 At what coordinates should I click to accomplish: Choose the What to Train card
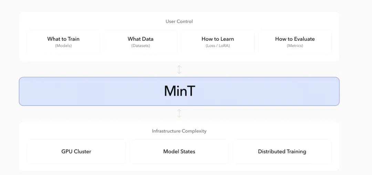pos(63,42)
